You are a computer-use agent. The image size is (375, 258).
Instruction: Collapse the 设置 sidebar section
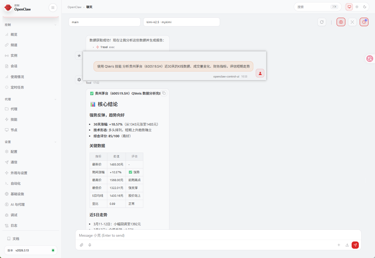[31, 142]
